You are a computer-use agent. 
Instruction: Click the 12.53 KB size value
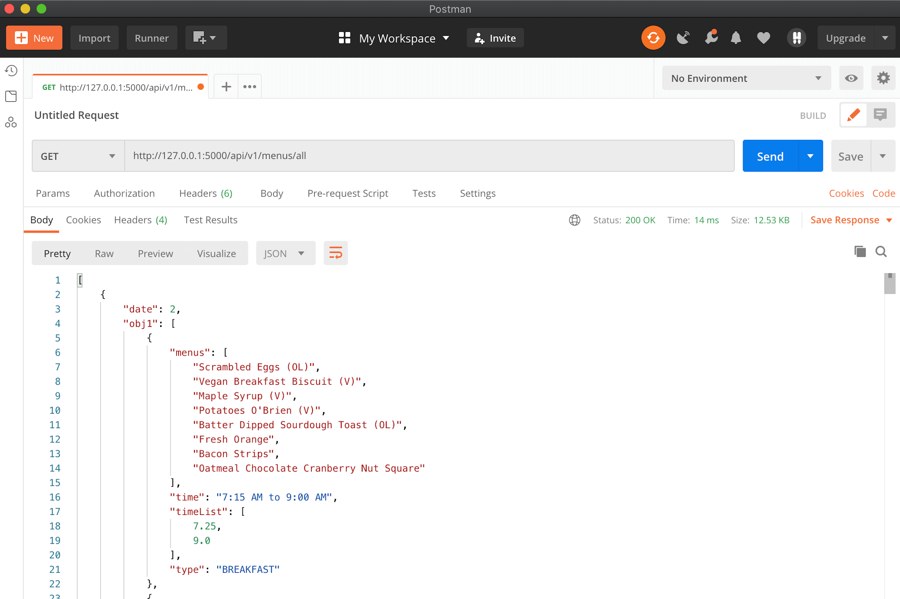click(x=771, y=220)
